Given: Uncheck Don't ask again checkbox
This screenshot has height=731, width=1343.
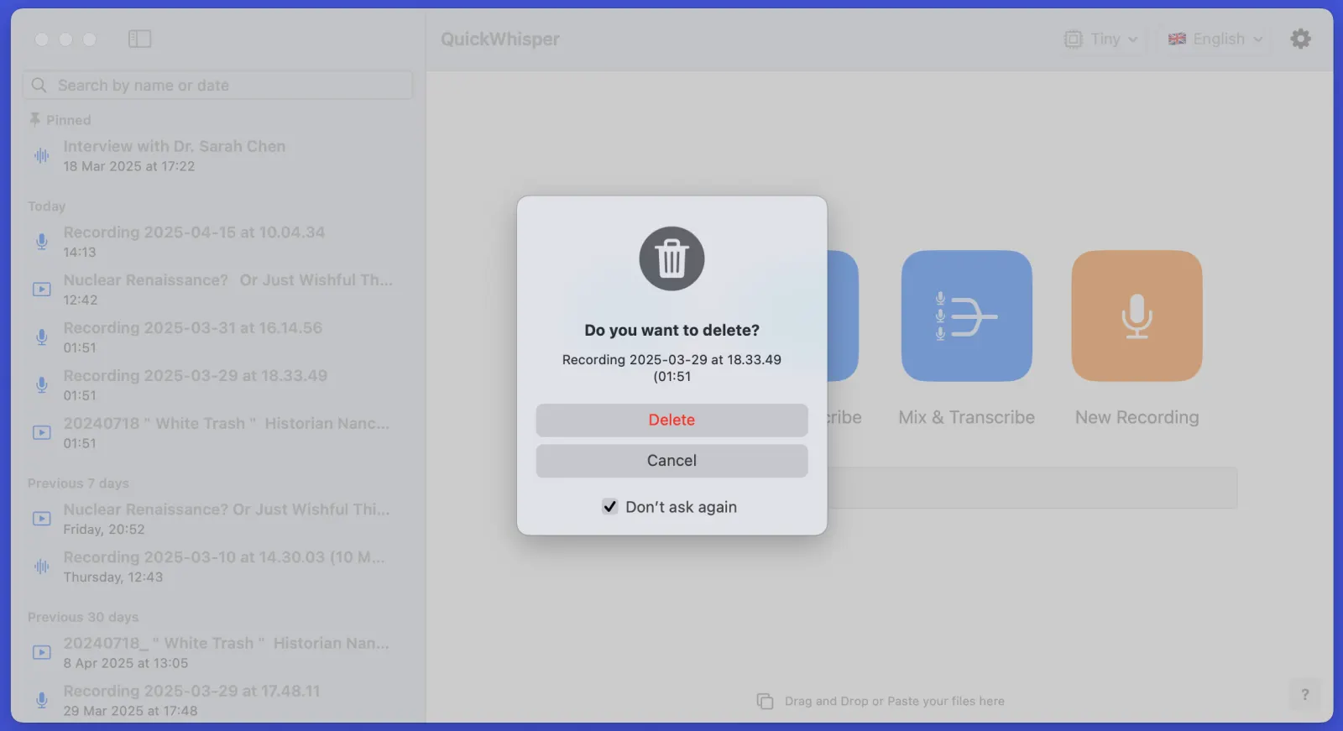Looking at the screenshot, I should [609, 506].
